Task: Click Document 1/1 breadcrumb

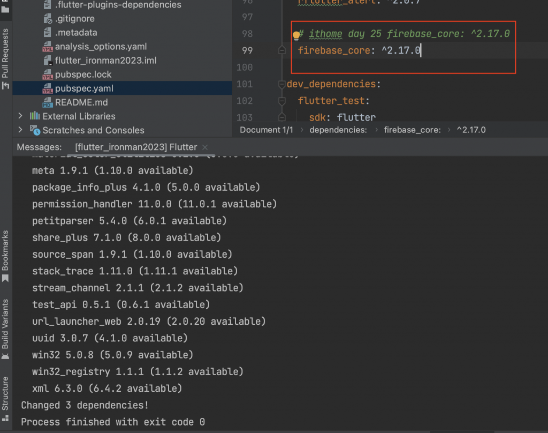Action: click(267, 130)
